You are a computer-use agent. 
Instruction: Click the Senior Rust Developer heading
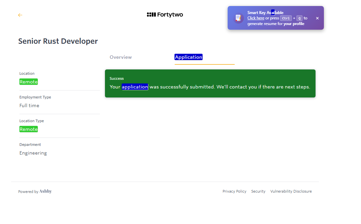coord(58,41)
